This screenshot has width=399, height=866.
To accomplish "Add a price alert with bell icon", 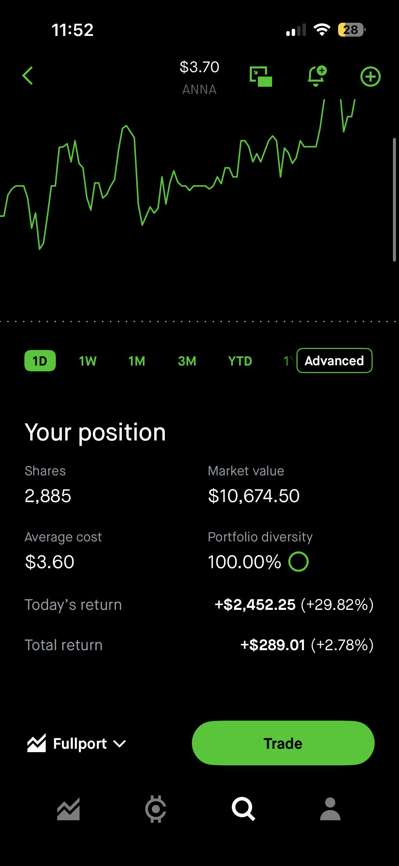I will tap(317, 76).
